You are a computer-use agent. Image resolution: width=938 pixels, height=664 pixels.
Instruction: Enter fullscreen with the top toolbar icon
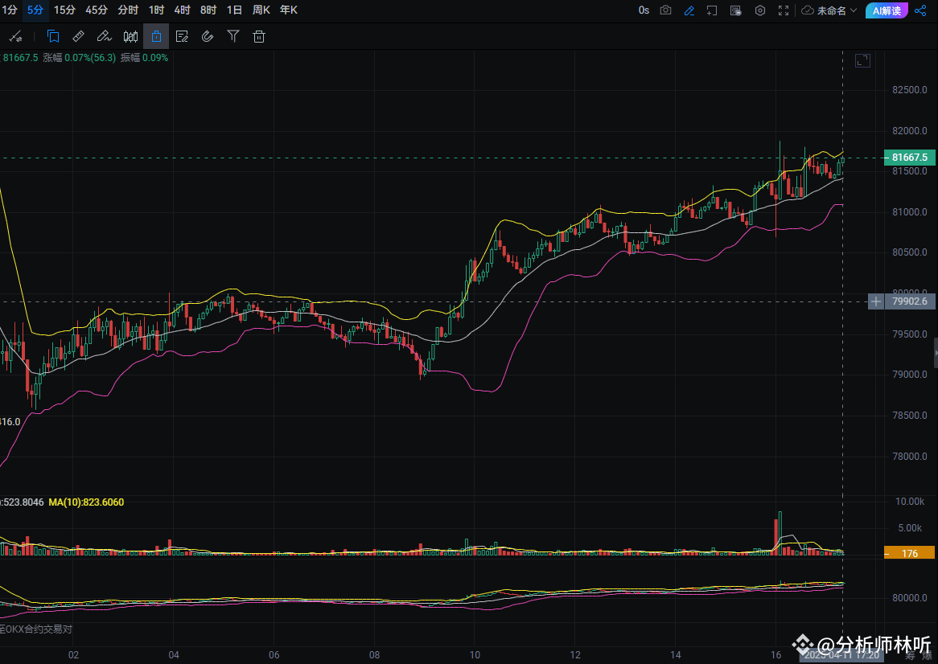[x=784, y=10]
